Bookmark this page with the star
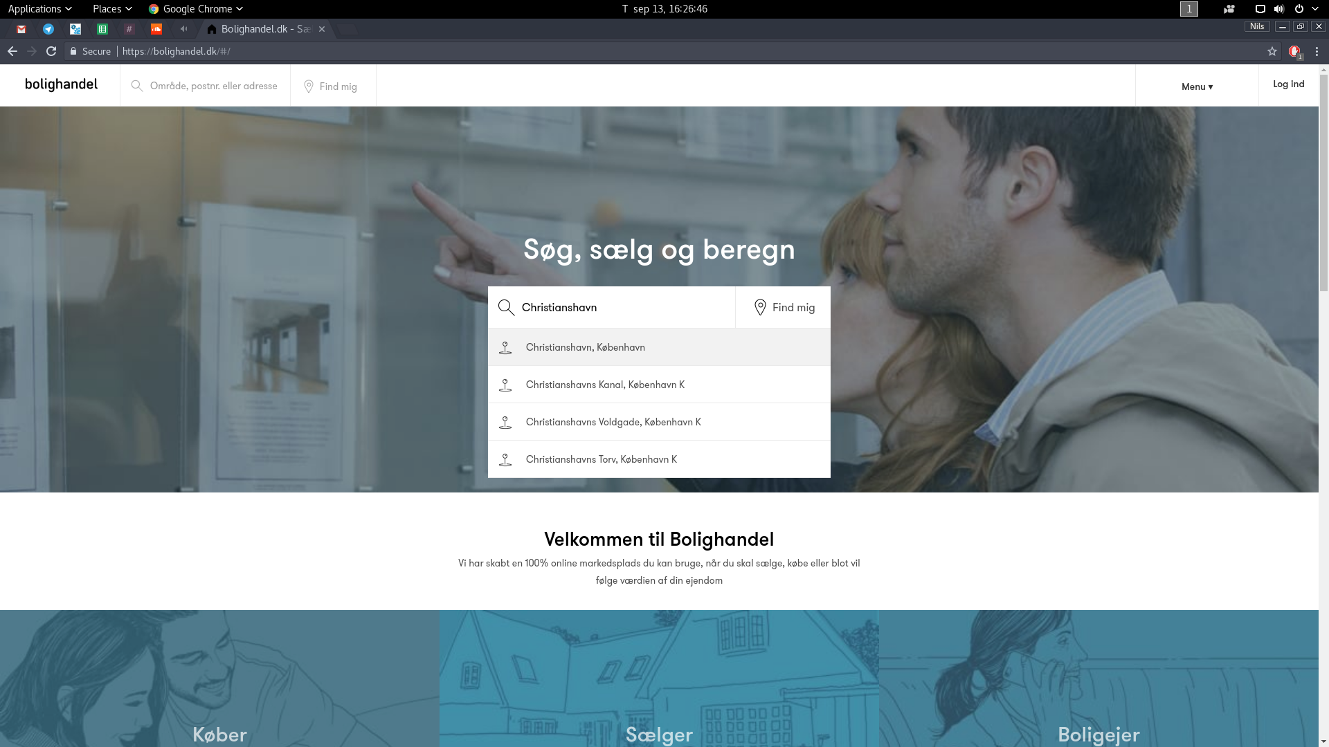1329x747 pixels. (1272, 51)
